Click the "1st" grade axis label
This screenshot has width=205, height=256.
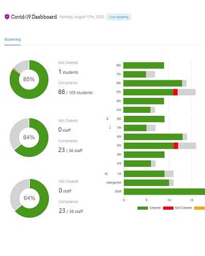point(119,174)
